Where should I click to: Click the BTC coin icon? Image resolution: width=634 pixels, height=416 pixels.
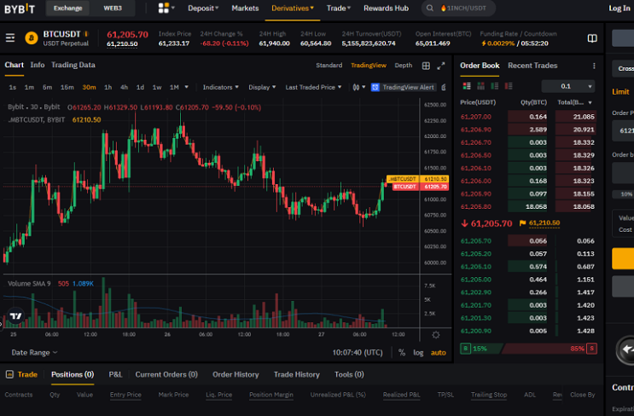coord(31,38)
